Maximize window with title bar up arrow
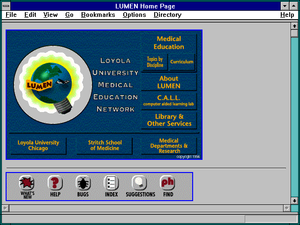The width and height of the screenshot is (300, 225). point(294,6)
